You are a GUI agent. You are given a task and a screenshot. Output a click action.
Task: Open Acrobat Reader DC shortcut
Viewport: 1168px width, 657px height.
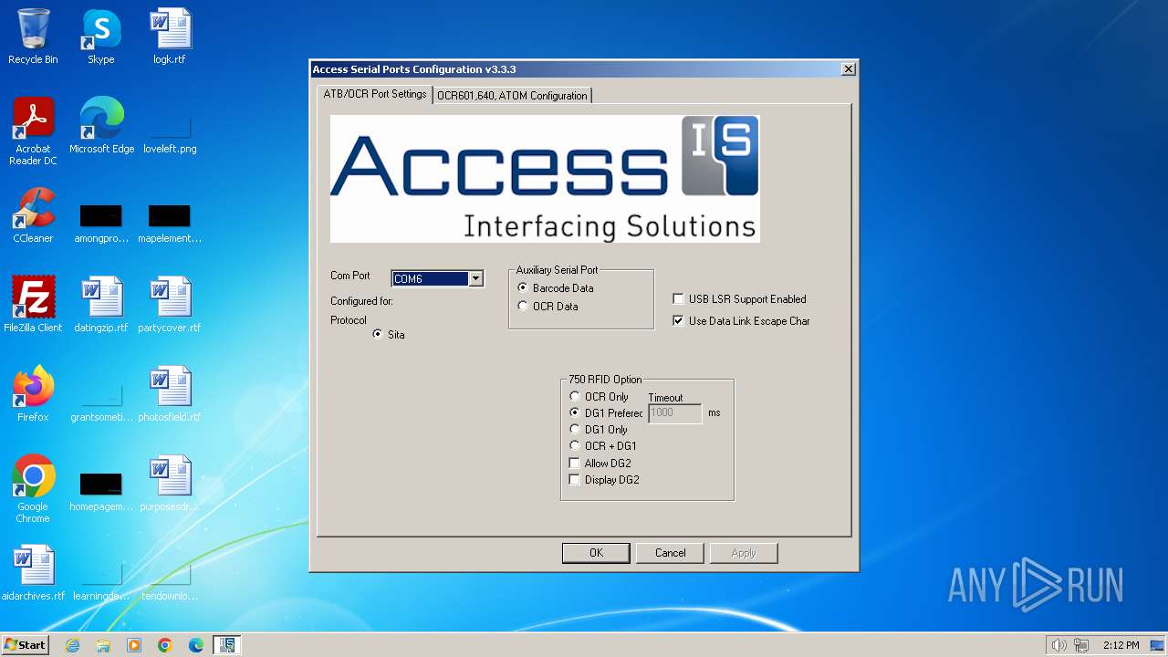point(33,131)
